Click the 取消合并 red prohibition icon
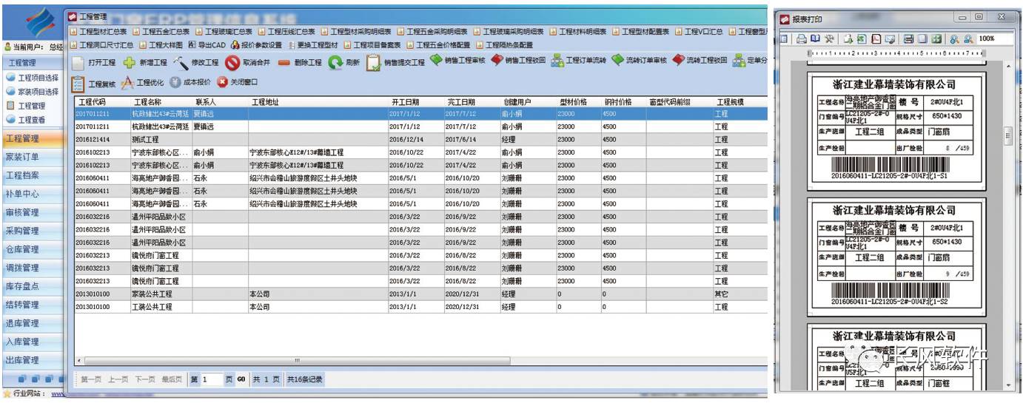Viewport: 1023px width, 403px height. (232, 63)
